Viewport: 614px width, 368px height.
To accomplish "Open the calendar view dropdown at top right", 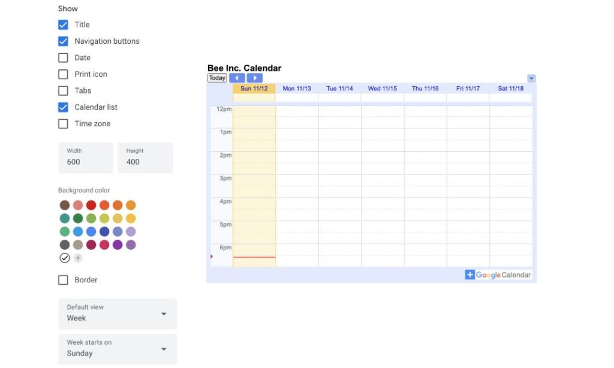I will pos(531,78).
